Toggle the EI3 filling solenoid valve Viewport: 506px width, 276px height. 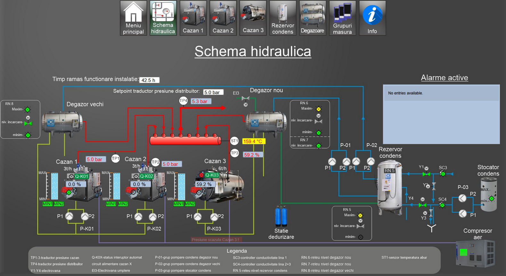click(x=246, y=99)
